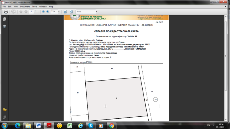Select the page number input box
230x129 pixels.
(x=31, y=12)
